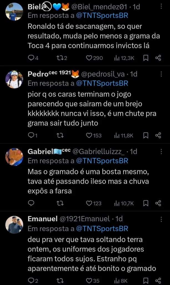Share Biel's tweet

(158, 58)
